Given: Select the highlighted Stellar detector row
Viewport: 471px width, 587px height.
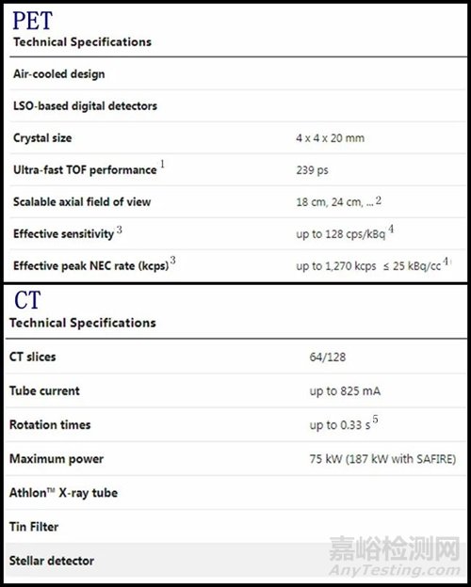Looking at the screenshot, I should pos(235,561).
